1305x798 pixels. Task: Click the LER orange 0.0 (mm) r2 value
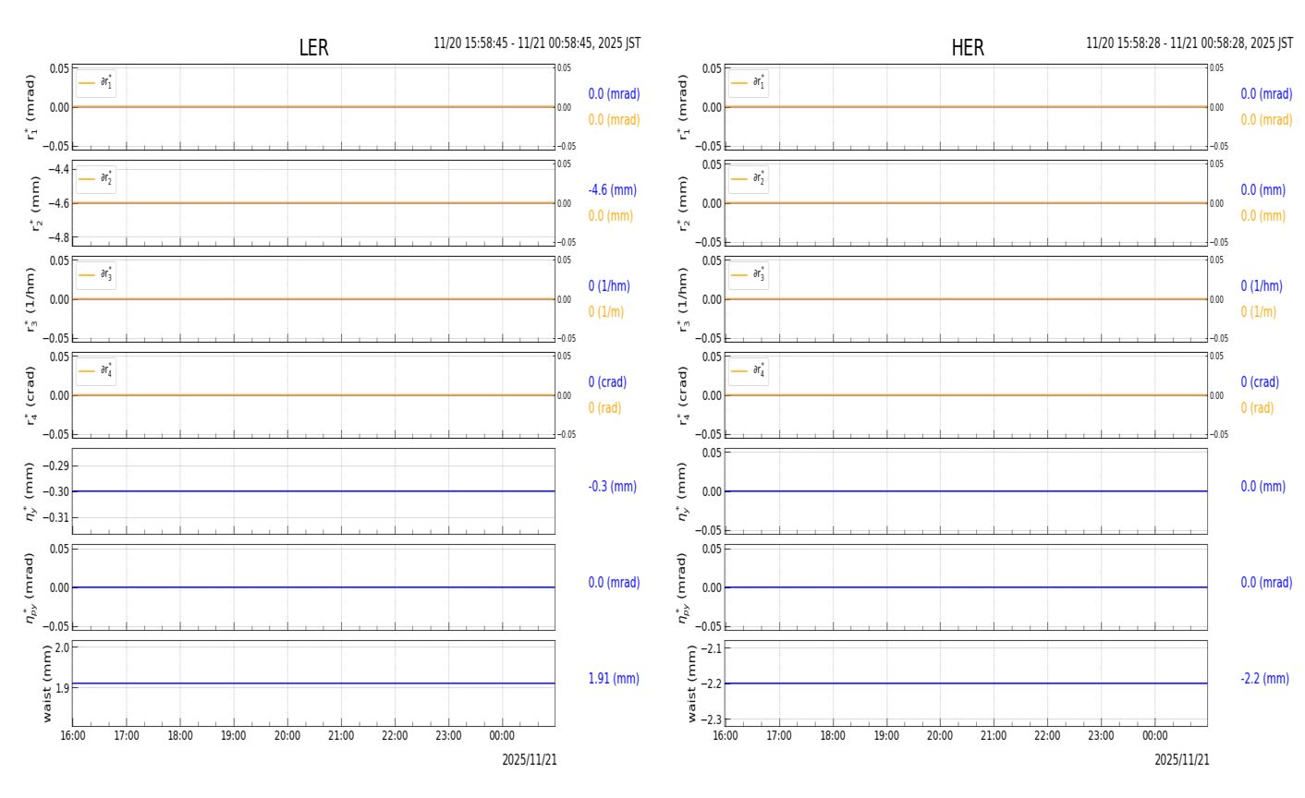pos(611,216)
